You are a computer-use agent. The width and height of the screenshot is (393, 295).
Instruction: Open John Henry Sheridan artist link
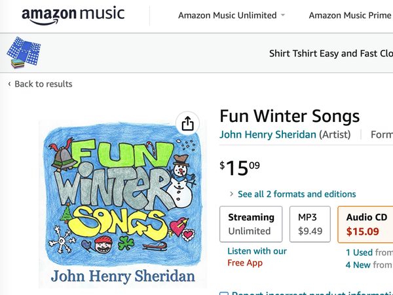[x=268, y=134]
